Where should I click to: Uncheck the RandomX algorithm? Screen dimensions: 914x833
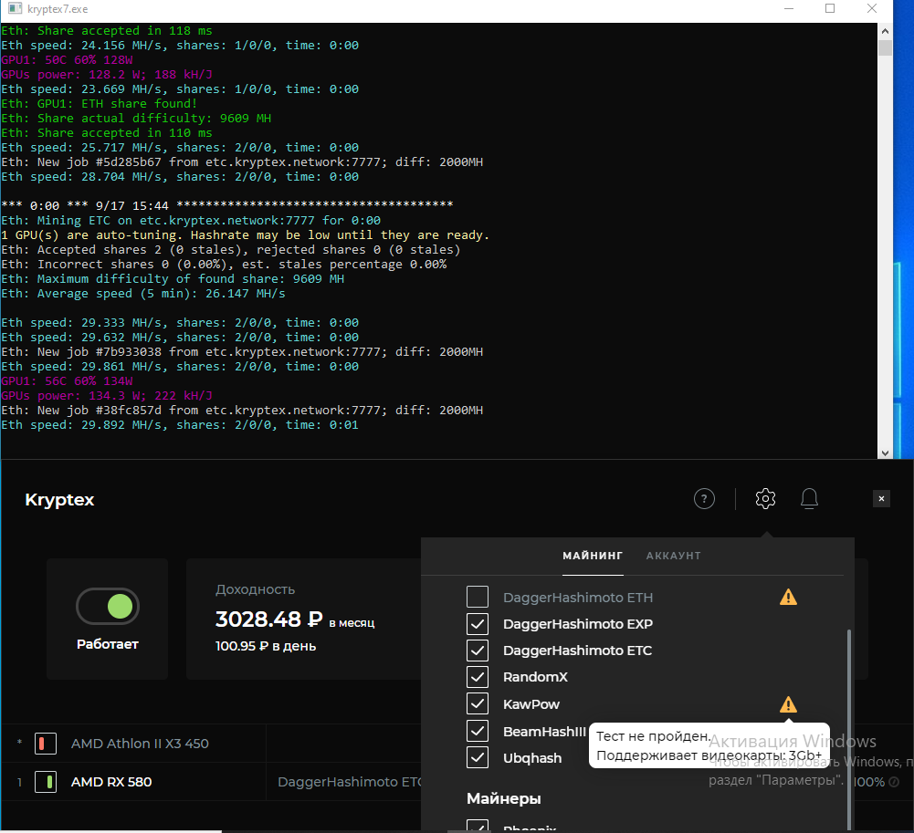(x=478, y=677)
